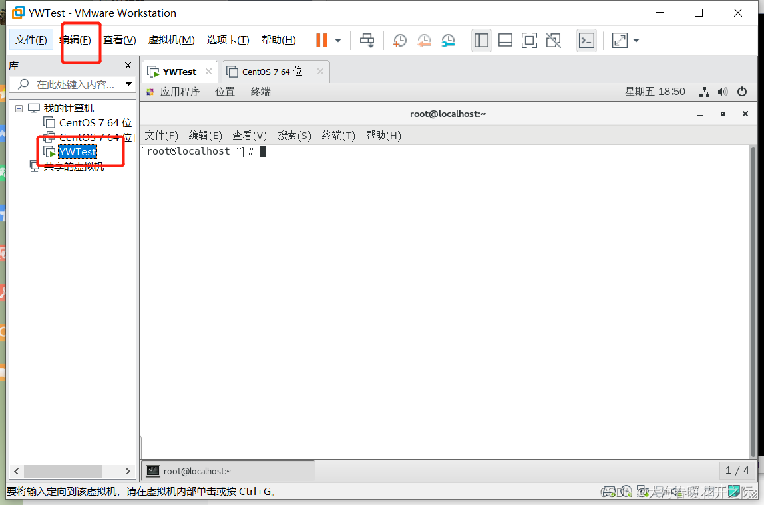Click the revert to snapshot icon
764x505 pixels.
424,41
